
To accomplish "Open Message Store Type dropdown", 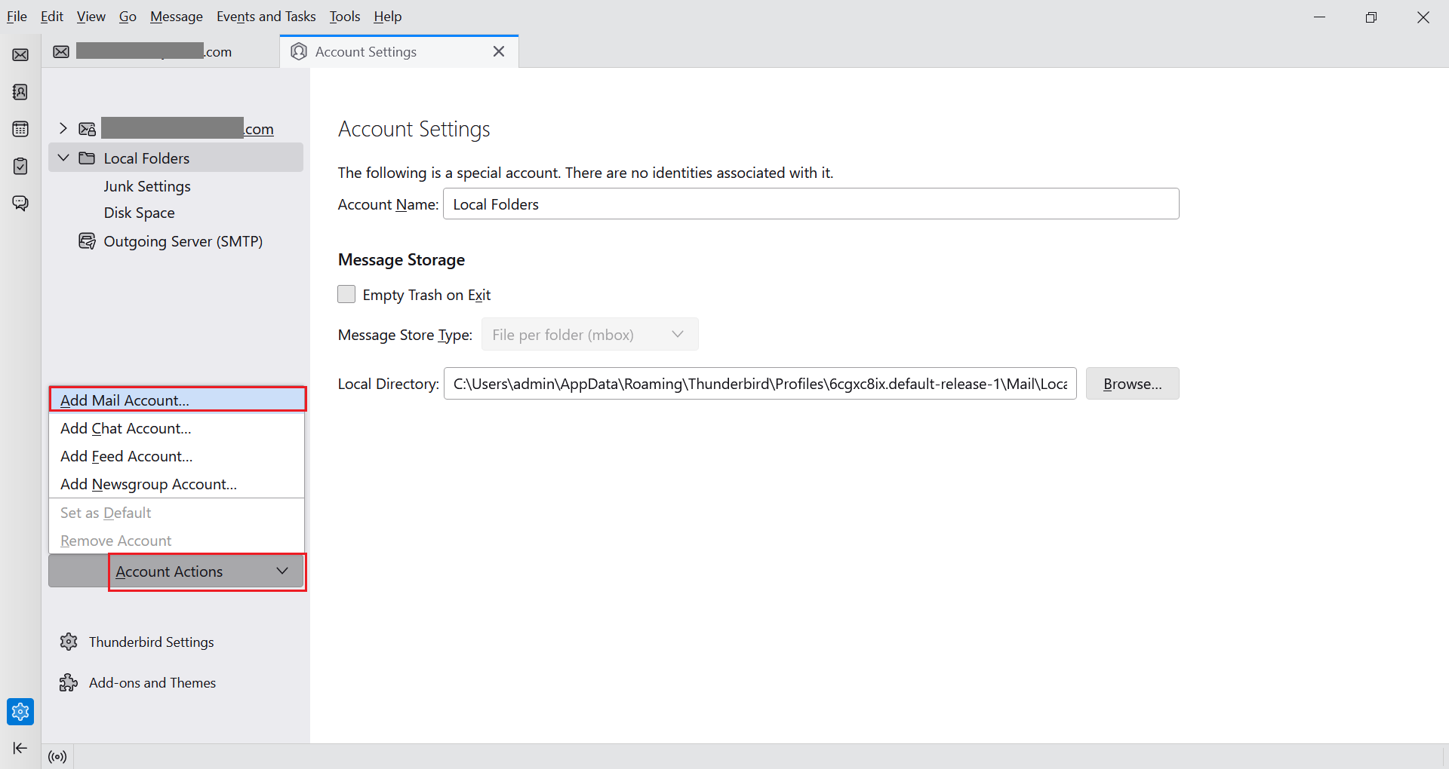I will [x=589, y=334].
